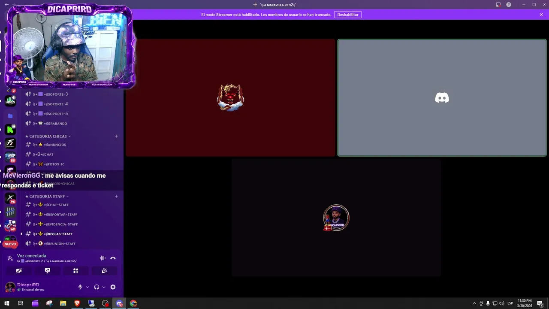The image size is (549, 309).
Task: Open headphones output options arrow
Action: [104, 287]
